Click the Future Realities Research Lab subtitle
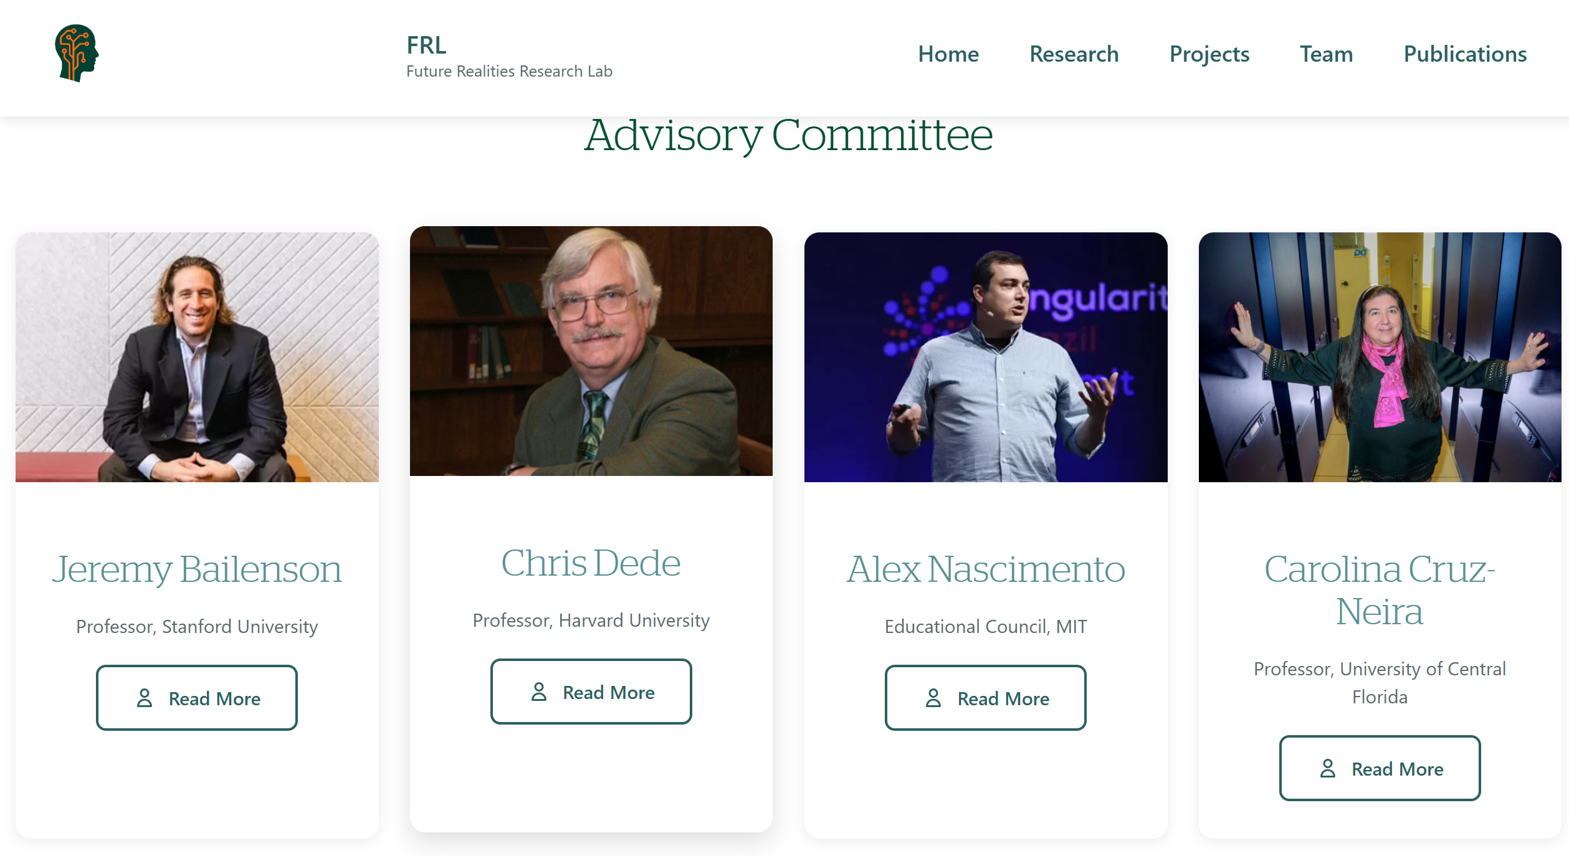 (509, 71)
